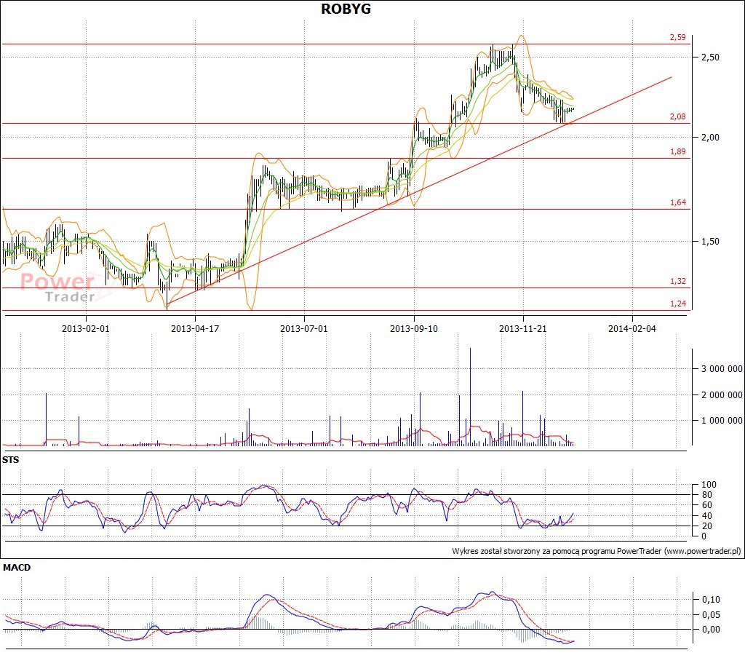Click the MACD axis value 0,05
The image size is (745, 658).
(712, 615)
